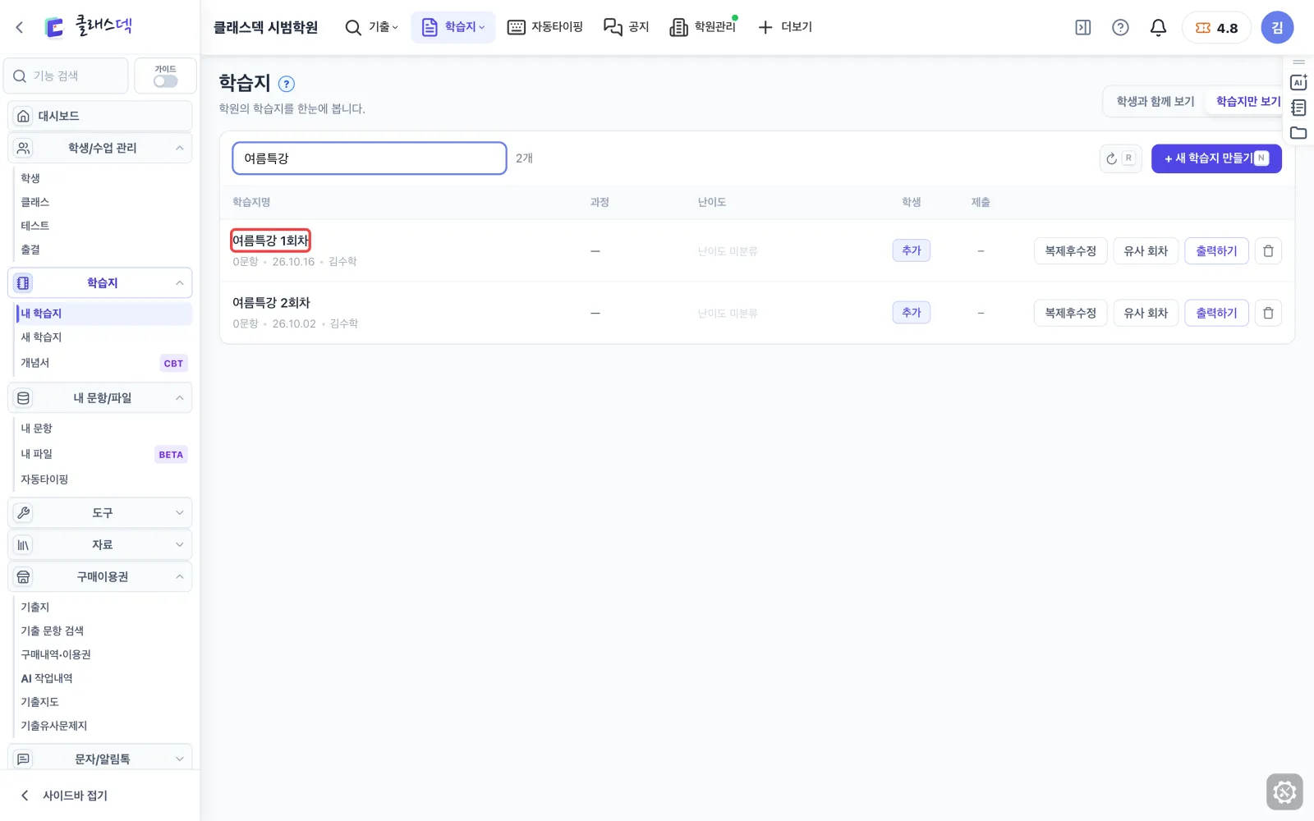Click the 4.8 ticket badge
The width and height of the screenshot is (1314, 821).
[x=1216, y=27]
